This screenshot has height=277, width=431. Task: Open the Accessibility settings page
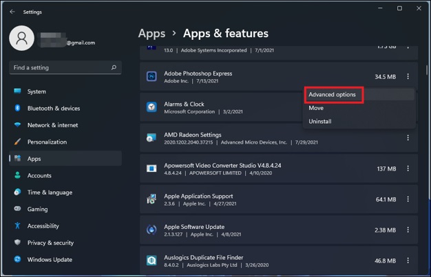tap(65, 225)
